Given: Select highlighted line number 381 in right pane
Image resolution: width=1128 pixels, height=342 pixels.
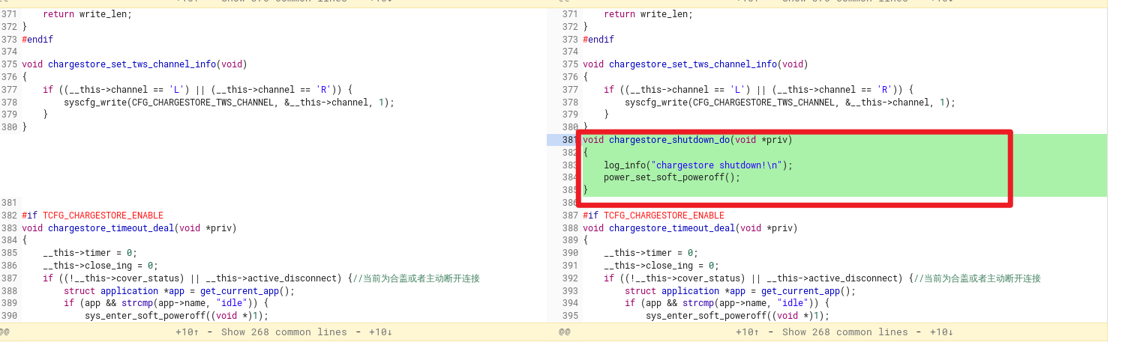Looking at the screenshot, I should click(569, 140).
